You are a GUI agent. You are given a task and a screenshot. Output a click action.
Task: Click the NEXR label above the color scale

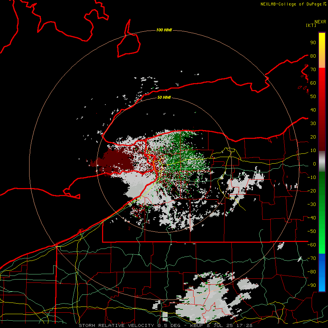[320, 22]
